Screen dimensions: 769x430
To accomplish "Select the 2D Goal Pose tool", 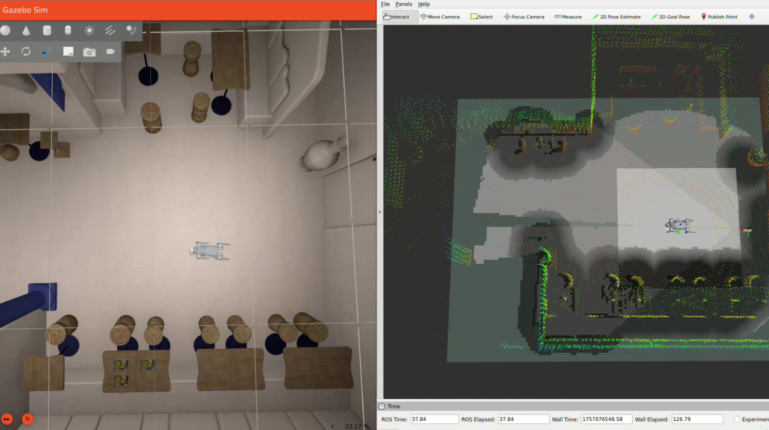I will pos(671,17).
